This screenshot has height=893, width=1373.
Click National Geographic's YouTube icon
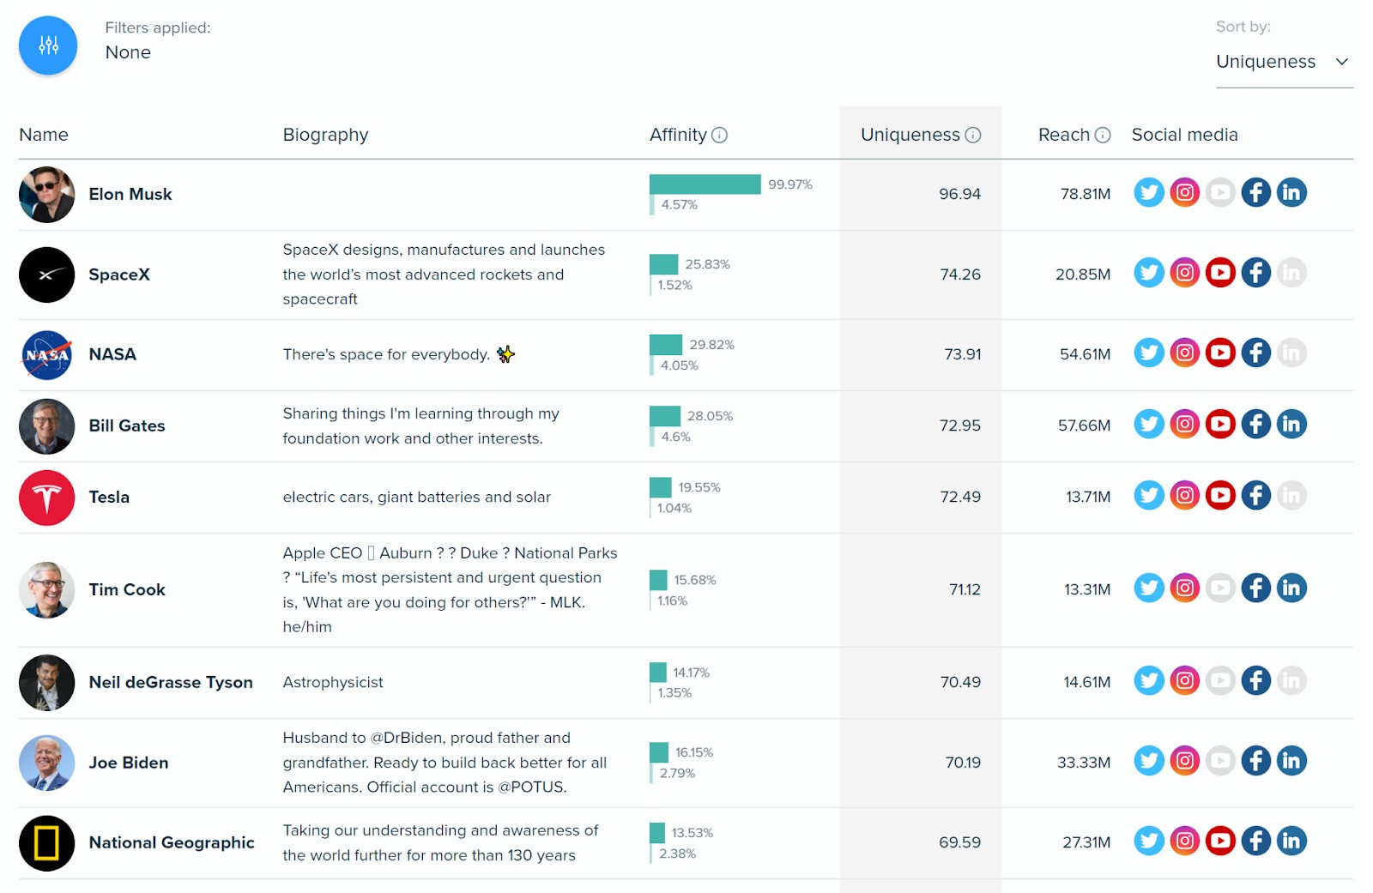point(1220,841)
